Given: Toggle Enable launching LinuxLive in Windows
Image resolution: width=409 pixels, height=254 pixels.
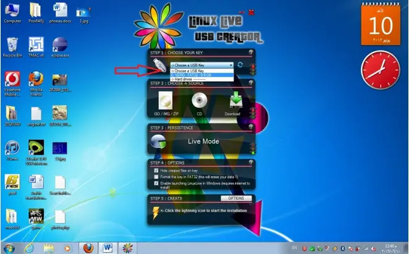Looking at the screenshot, I should 156,183.
